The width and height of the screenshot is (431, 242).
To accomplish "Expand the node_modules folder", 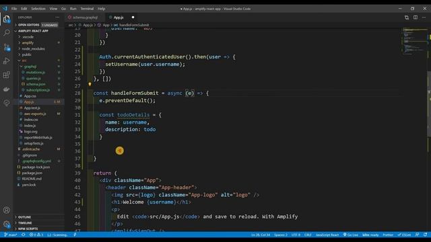I will [33, 49].
